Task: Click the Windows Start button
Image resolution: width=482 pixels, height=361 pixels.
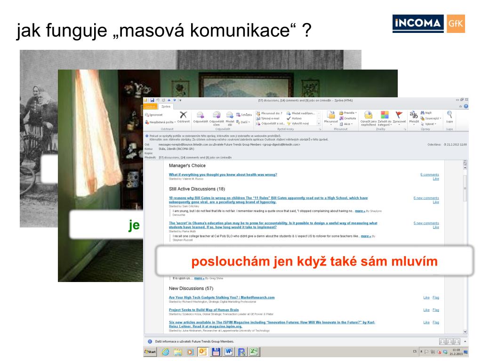Action: 150,352
